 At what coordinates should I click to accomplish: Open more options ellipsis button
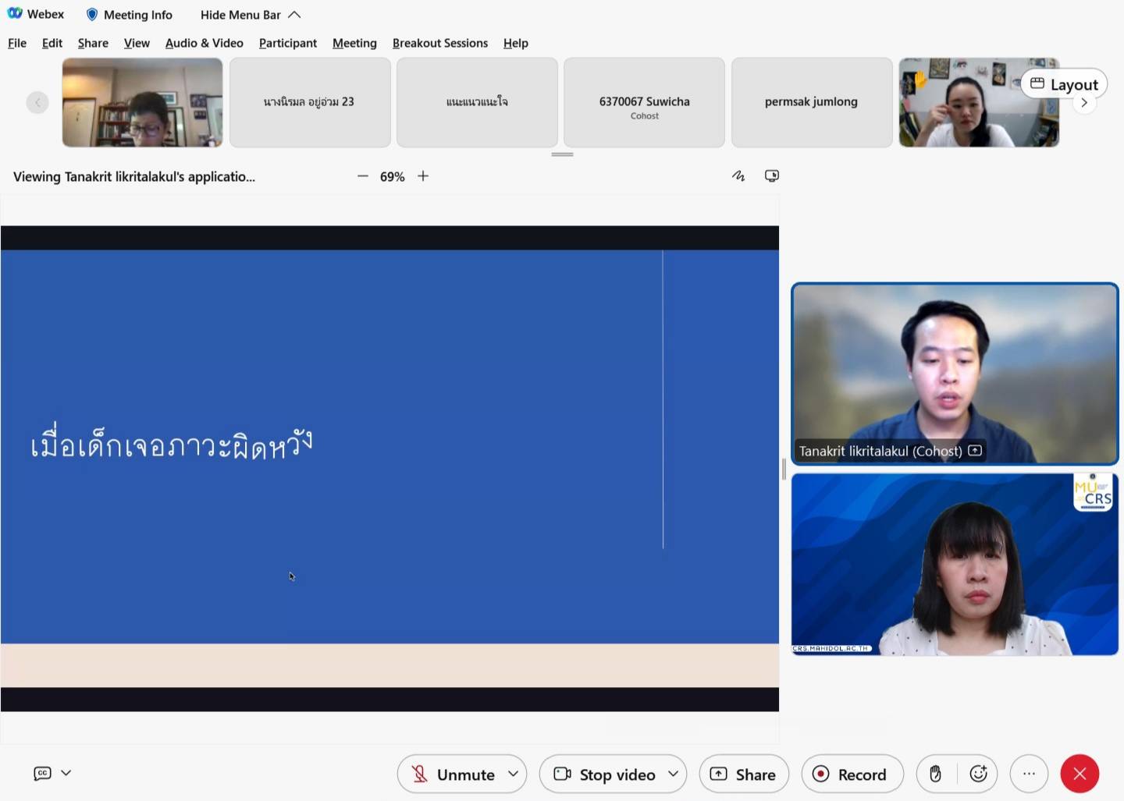[x=1029, y=774]
